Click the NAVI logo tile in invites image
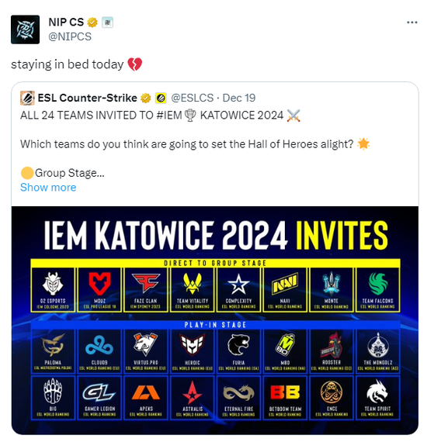Screen dimensions: 427x442 [285, 290]
